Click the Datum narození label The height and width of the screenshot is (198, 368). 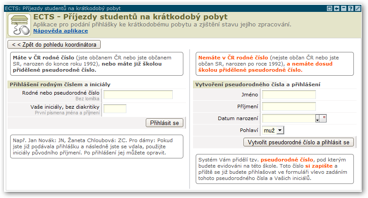(x=238, y=118)
